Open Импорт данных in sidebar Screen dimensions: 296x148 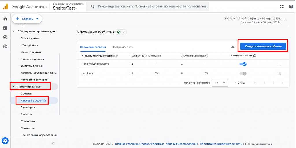(31, 52)
